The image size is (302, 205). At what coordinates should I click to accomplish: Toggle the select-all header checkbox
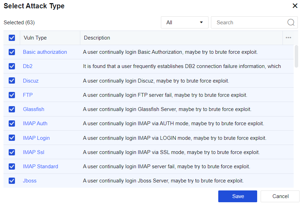point(12,38)
